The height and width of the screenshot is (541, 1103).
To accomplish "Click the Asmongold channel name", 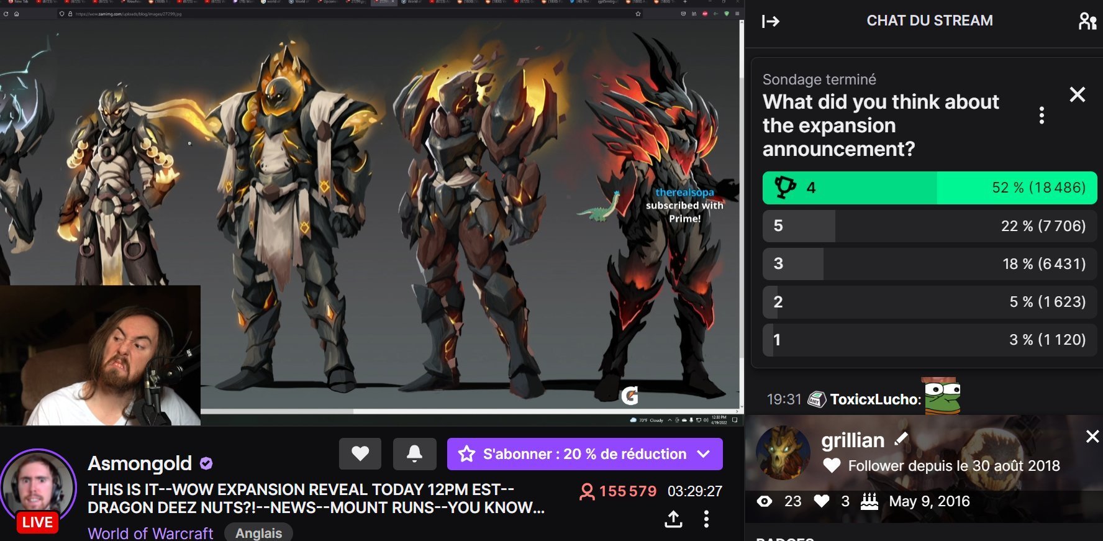I will pyautogui.click(x=140, y=463).
